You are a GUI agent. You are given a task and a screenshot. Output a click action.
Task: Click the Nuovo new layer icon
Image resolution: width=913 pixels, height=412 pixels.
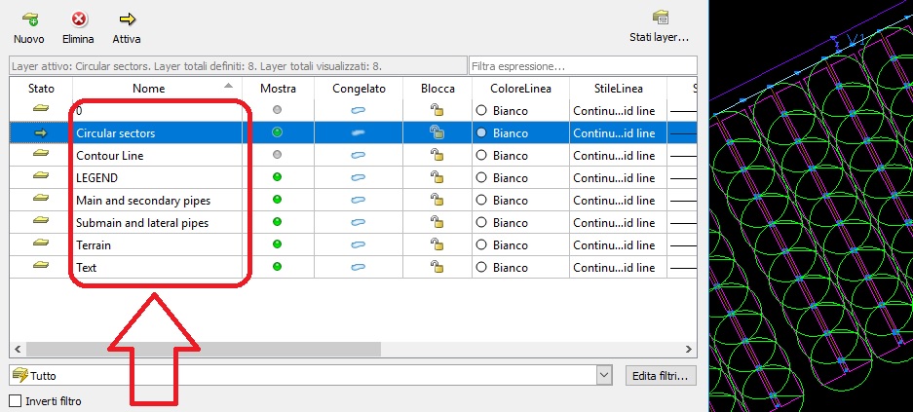[29, 19]
